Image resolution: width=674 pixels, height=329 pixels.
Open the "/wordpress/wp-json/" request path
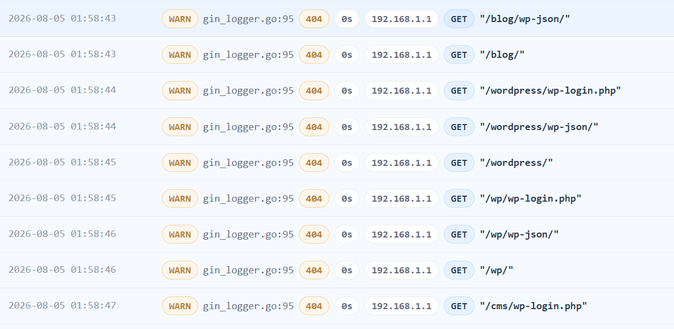539,127
